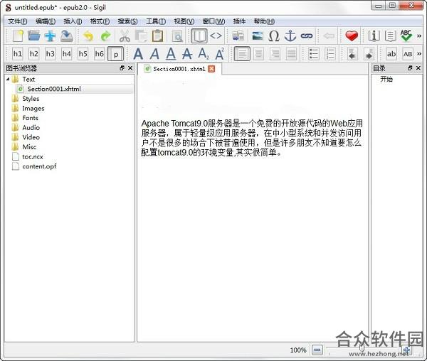Save the book with the save icon

(x=67, y=36)
